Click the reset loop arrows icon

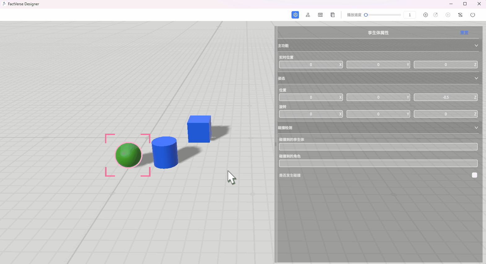coord(460,15)
